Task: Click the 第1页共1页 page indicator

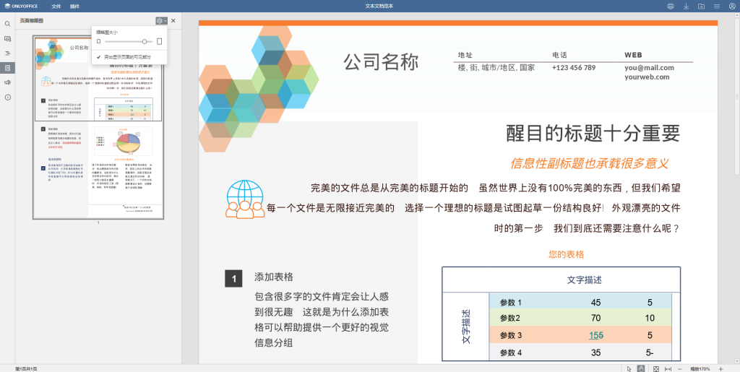Action: [26, 368]
